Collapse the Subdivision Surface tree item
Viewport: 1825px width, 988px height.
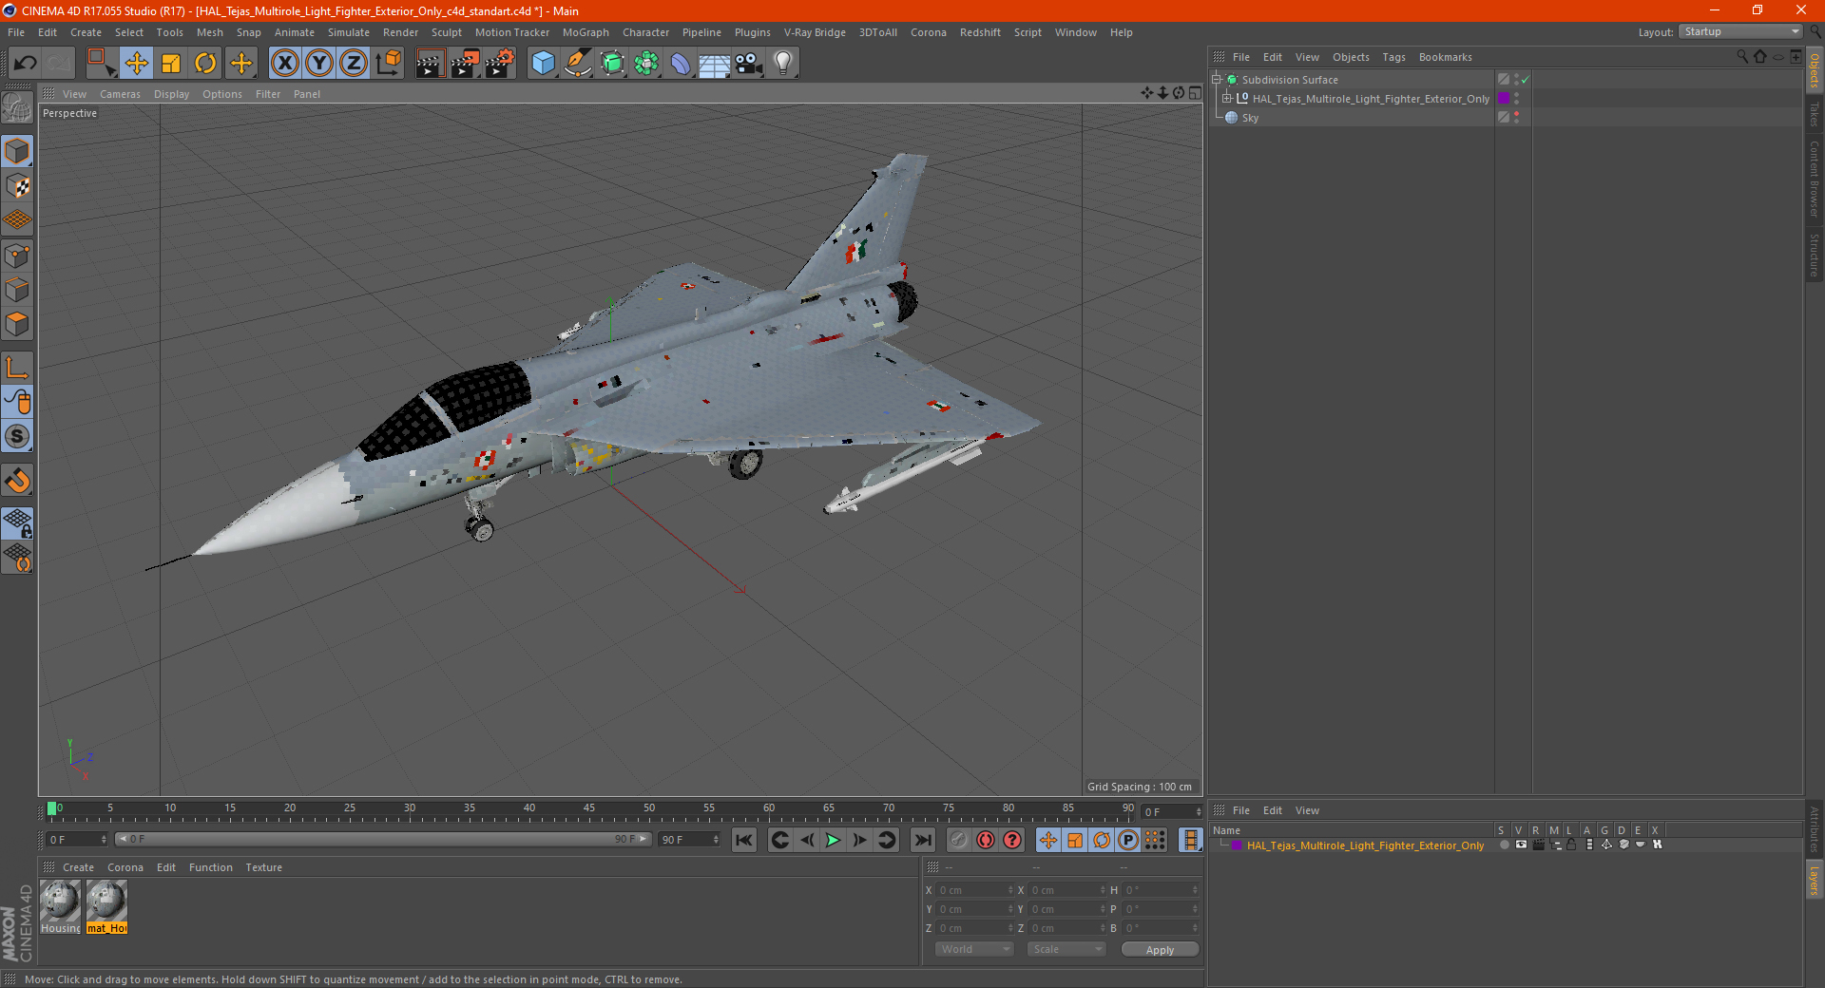[1216, 80]
